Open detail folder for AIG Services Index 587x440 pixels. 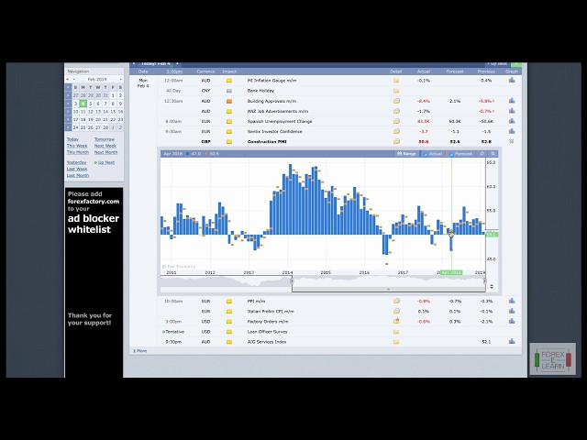pyautogui.click(x=396, y=342)
